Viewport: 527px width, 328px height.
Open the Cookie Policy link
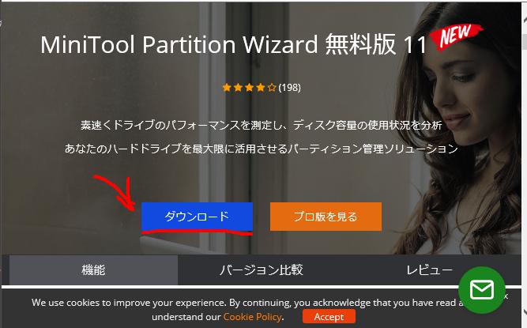pos(252,317)
